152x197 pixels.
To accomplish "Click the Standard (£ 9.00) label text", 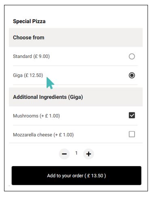I will coord(31,56).
